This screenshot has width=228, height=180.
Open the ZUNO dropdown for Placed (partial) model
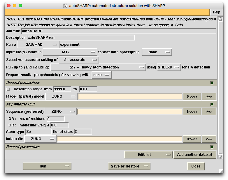tap(61, 96)
